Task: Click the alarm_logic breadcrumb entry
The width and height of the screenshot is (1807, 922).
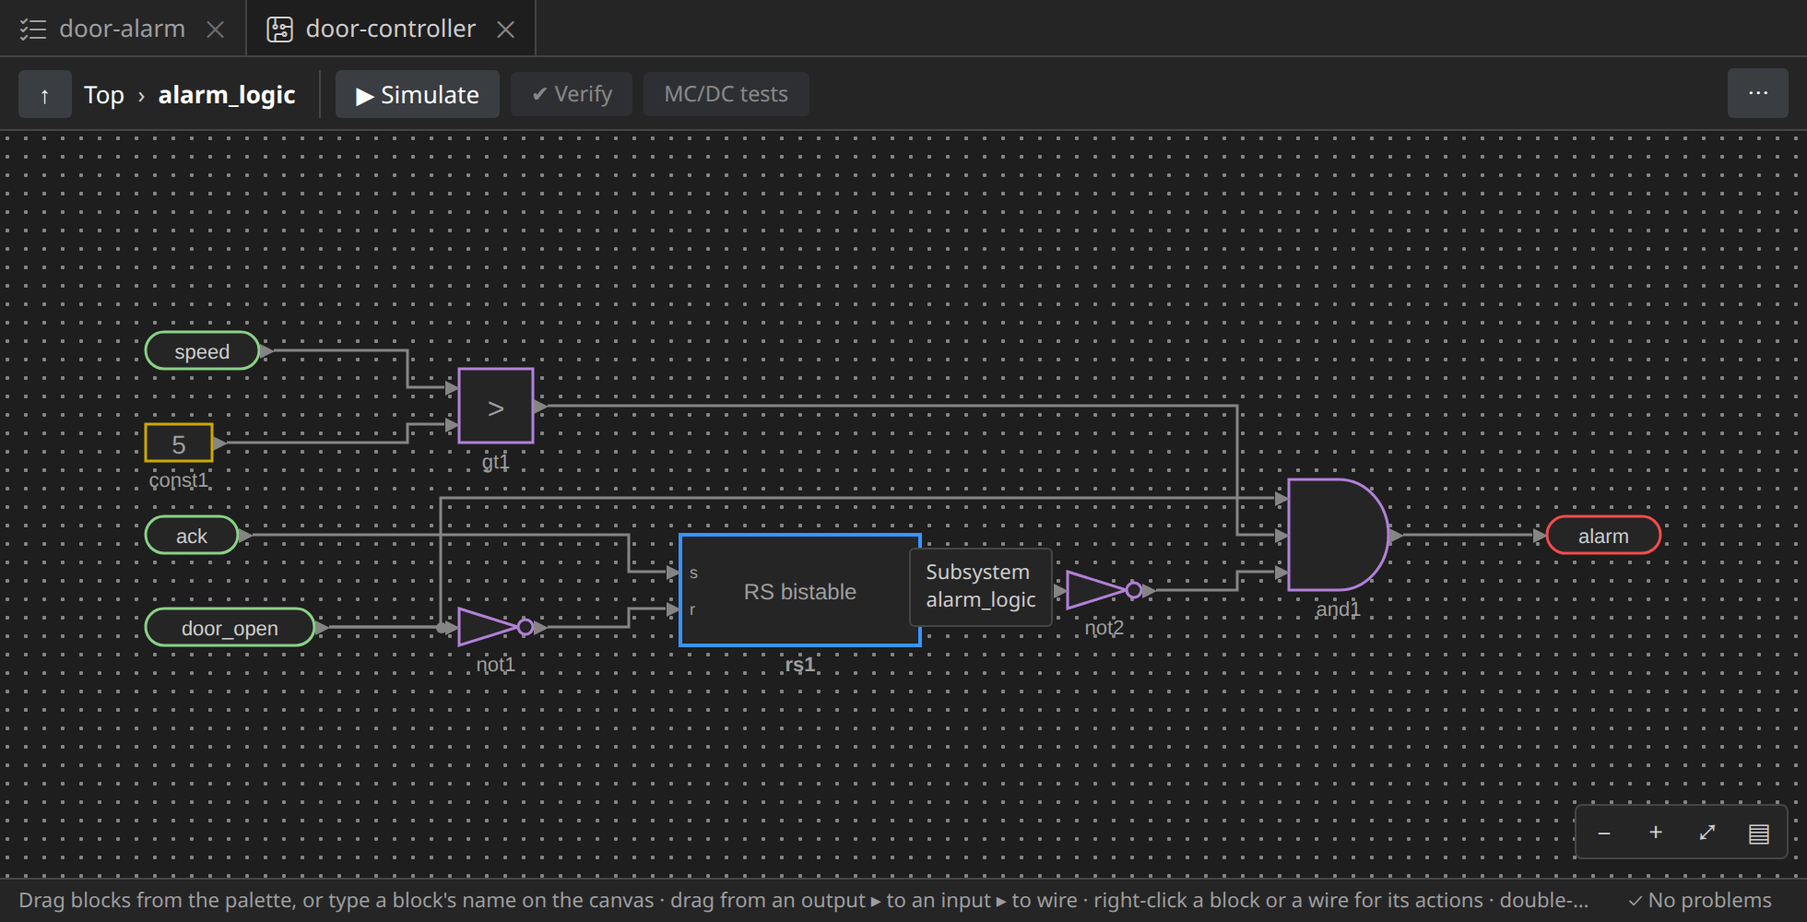Action: click(227, 95)
